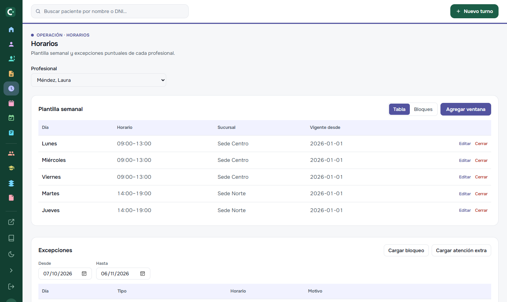Toggle dark mode with the moon icon
This screenshot has height=302, width=507.
click(x=11, y=254)
